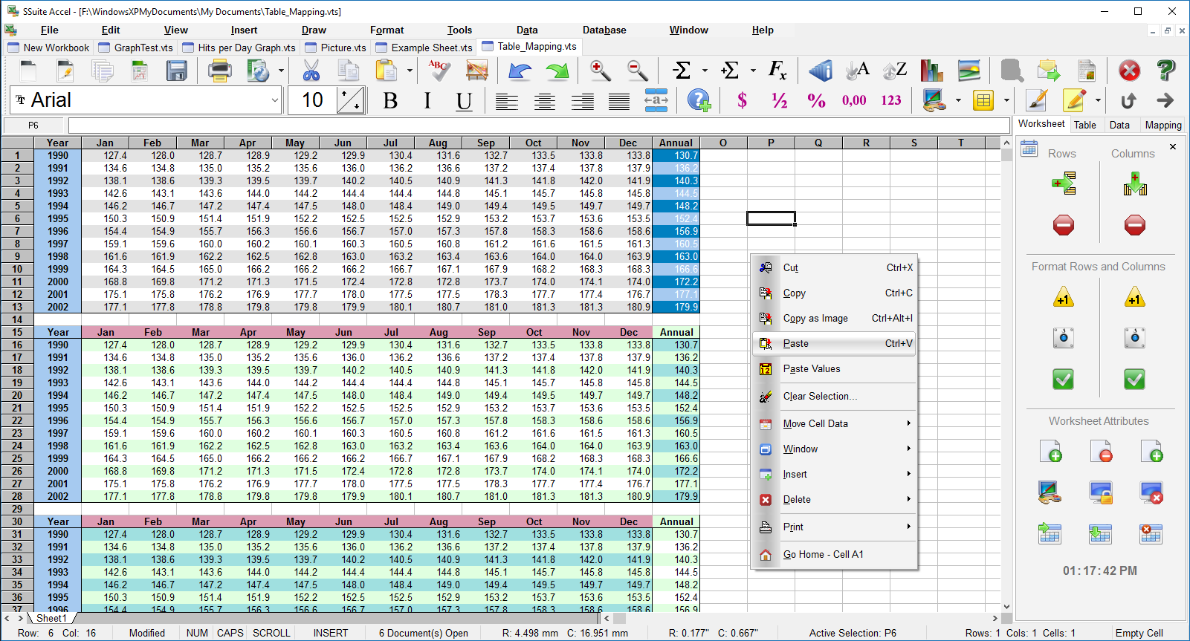Toggle Italic formatting

coord(427,100)
